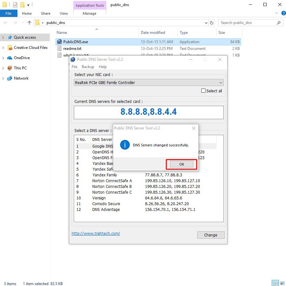Select the Verisign DNS server row

pos(99,198)
